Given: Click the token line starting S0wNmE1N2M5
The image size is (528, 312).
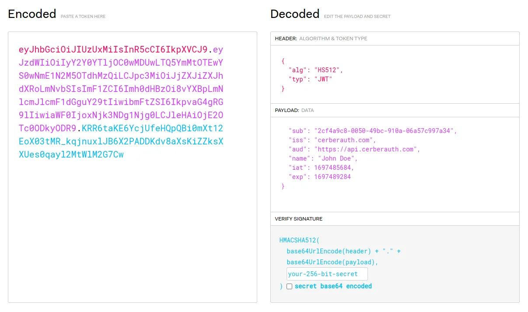Looking at the screenshot, I should [x=121, y=76].
